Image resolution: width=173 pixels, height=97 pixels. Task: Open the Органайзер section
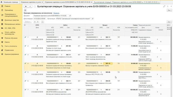point(9,10)
